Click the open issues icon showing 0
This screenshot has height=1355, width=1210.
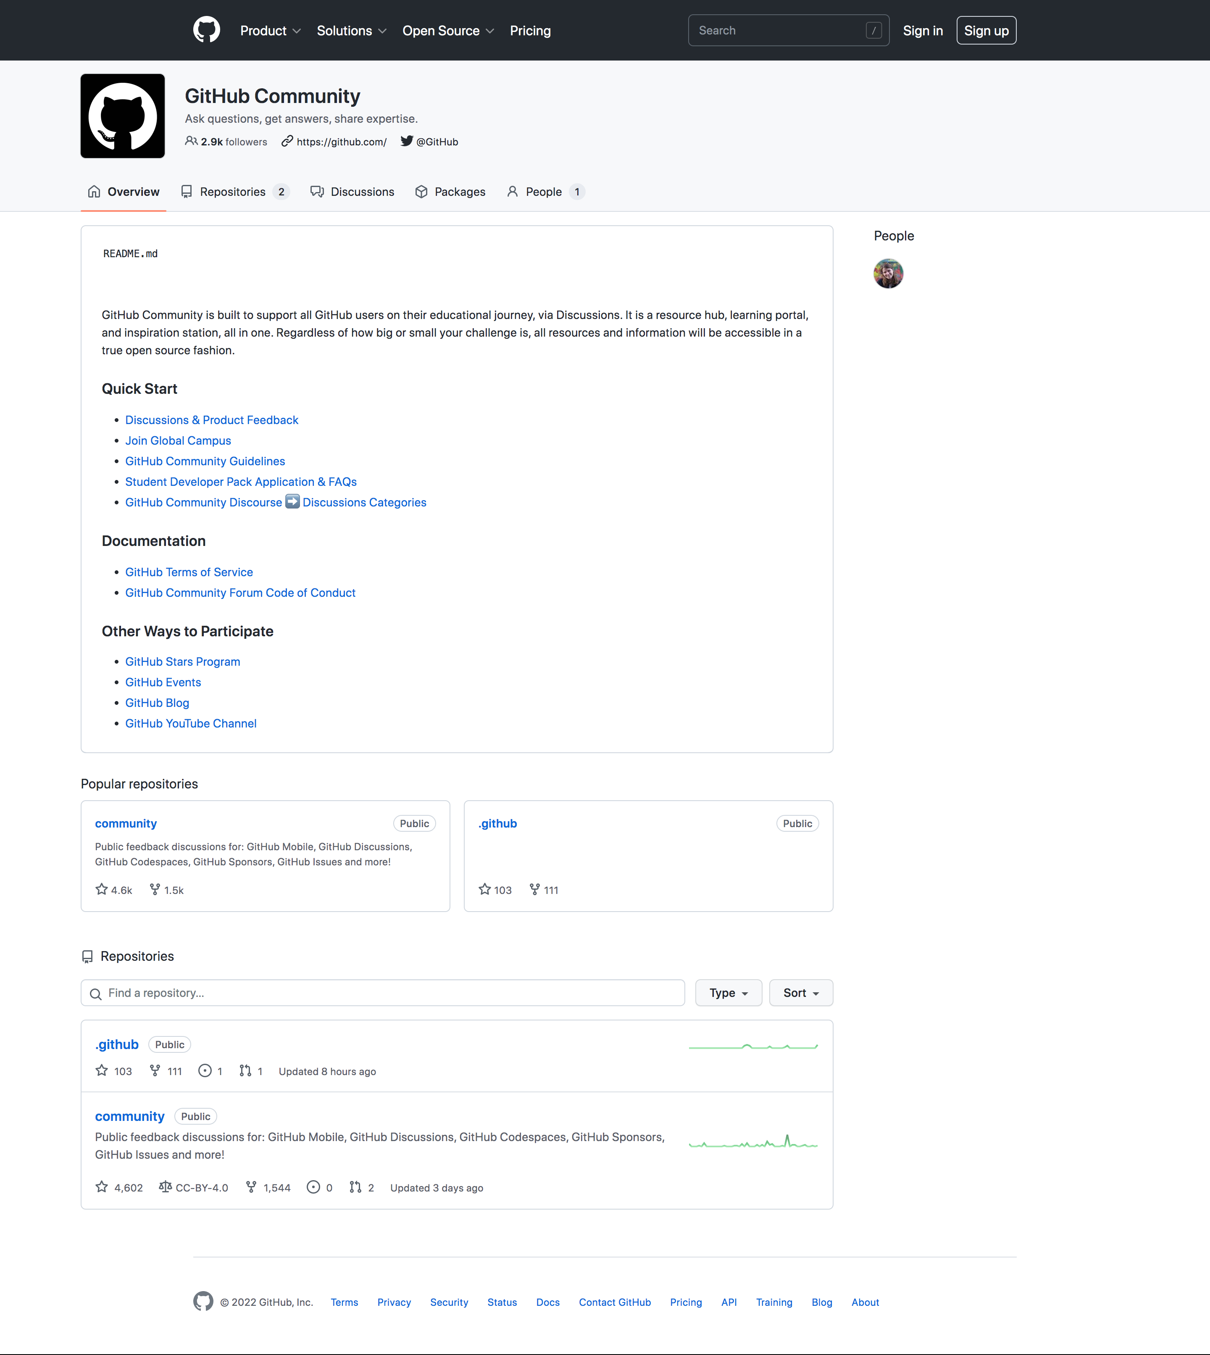pos(313,1187)
